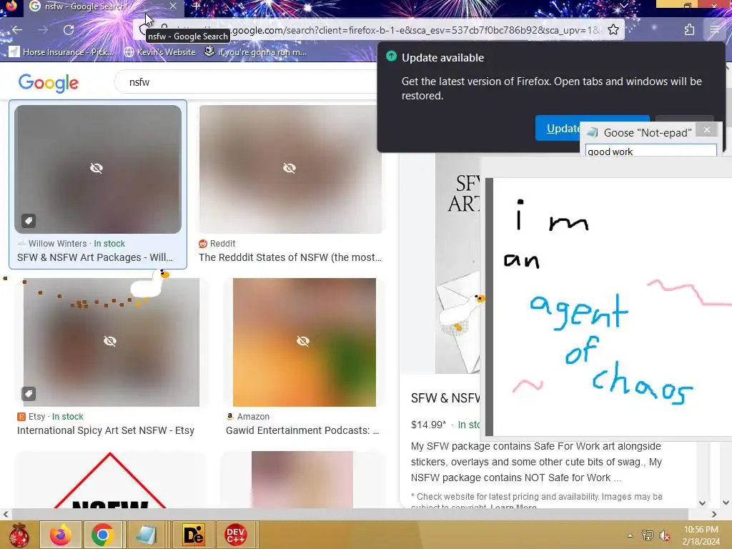Reload the page with the refresh icon
Image resolution: width=732 pixels, height=549 pixels.
coord(69,30)
